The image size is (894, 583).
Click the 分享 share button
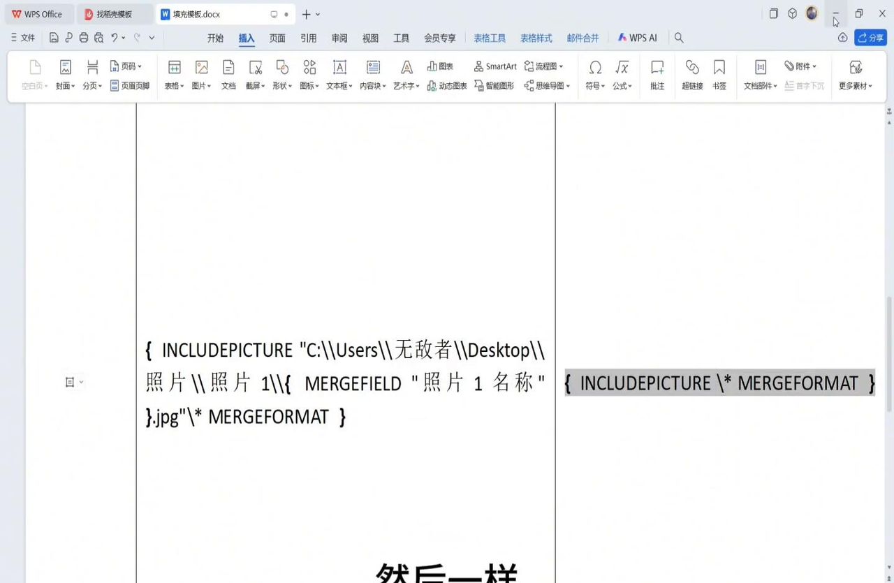[x=870, y=38]
